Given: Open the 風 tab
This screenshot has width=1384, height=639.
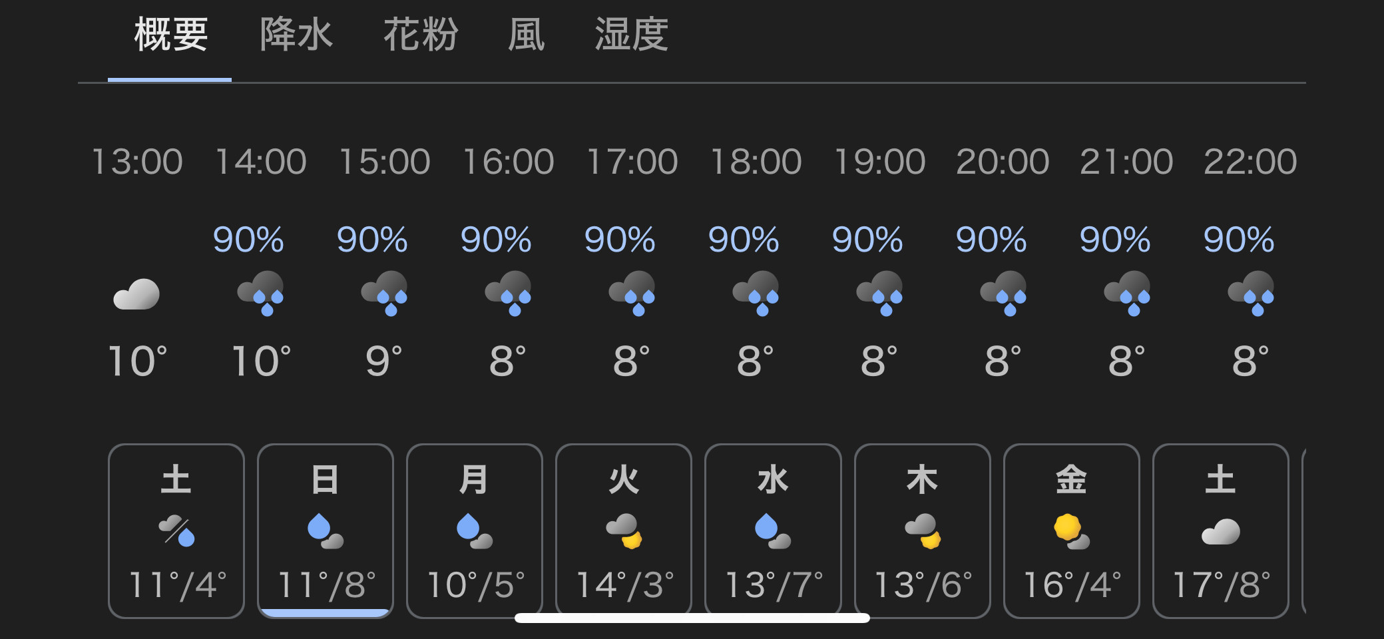Looking at the screenshot, I should pyautogui.click(x=526, y=35).
